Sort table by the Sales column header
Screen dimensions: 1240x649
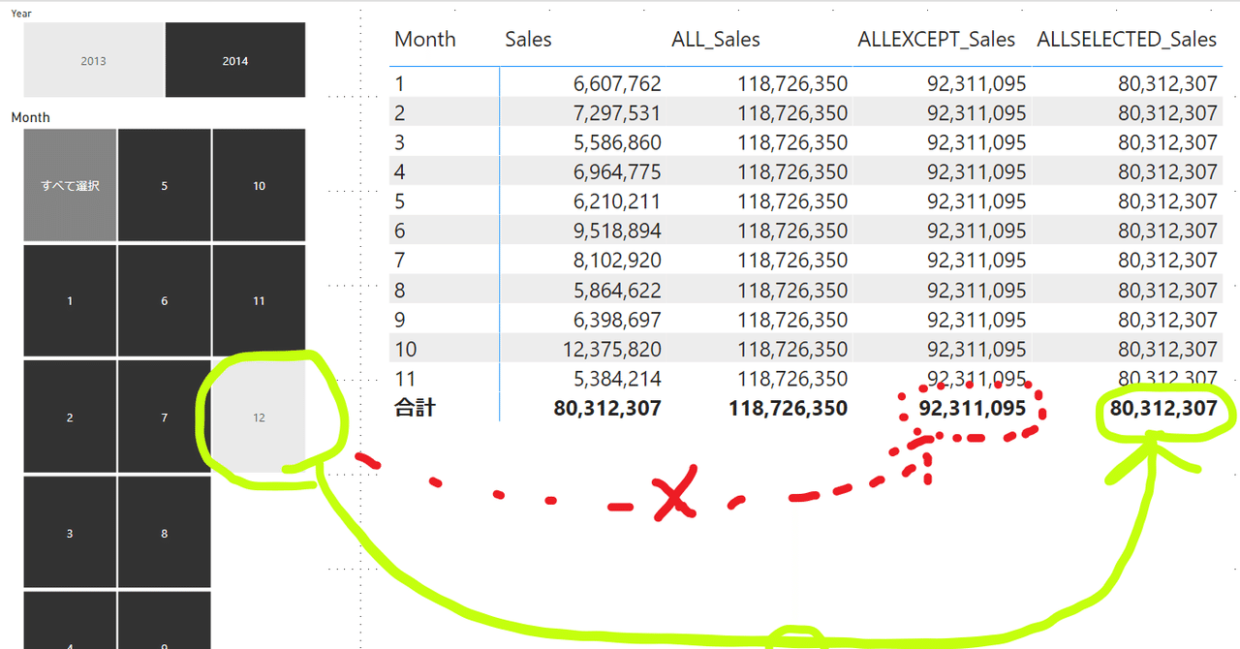tap(528, 39)
